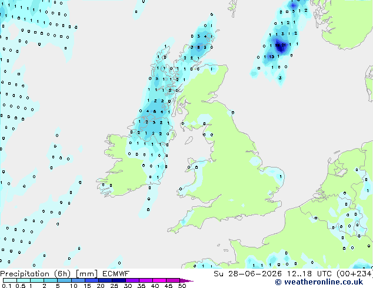This screenshot has width=373, height=288.
Task: Click the above-50 mm legend arrow tip
Action: (186, 281)
